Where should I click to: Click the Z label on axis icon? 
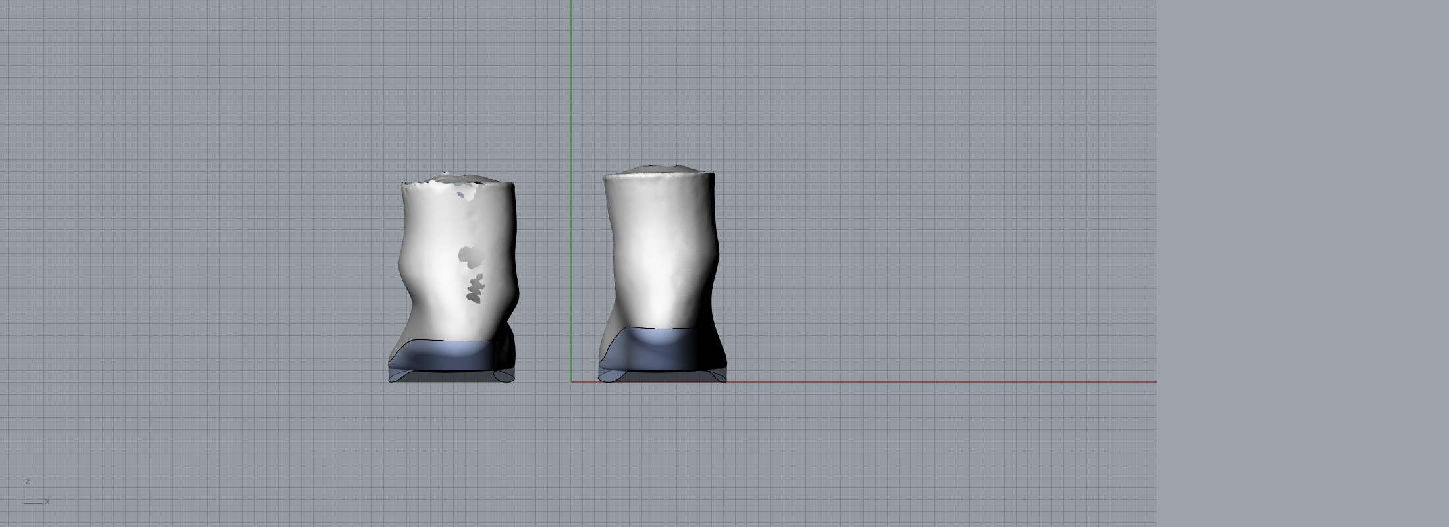tap(28, 482)
